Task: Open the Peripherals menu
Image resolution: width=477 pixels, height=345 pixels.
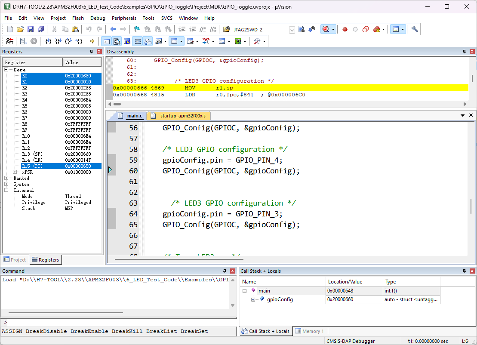Action: 124,18
